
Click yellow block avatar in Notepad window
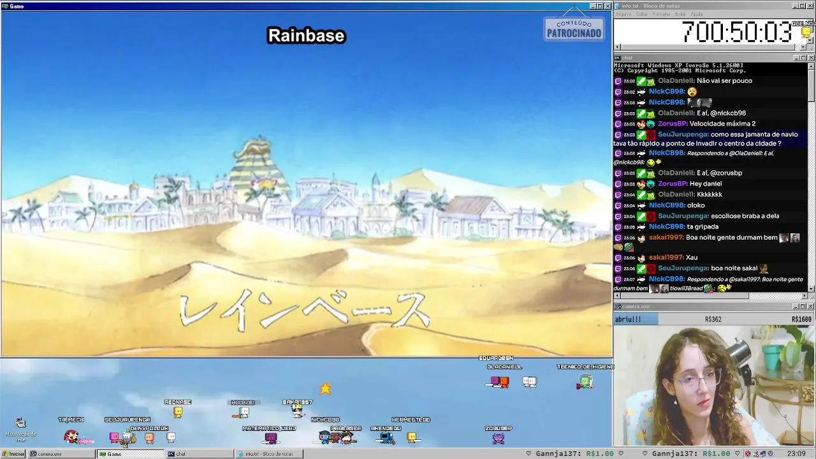pos(806,33)
